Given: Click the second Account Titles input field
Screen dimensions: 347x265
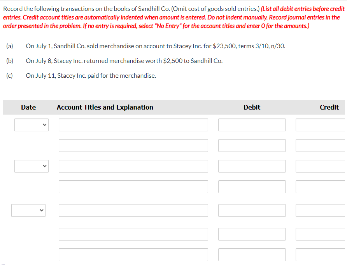Looking at the screenshot, I should (x=133, y=145).
